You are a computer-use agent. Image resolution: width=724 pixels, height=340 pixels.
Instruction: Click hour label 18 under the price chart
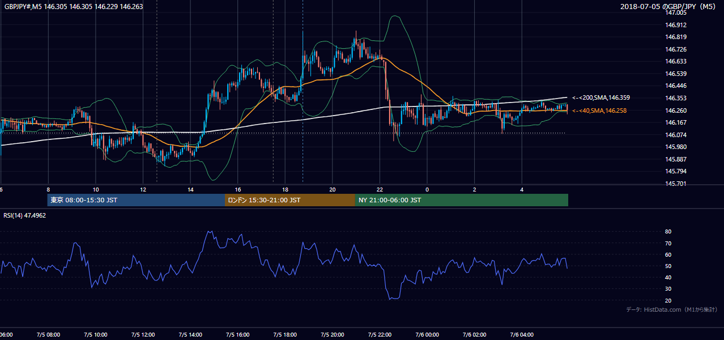(285, 189)
